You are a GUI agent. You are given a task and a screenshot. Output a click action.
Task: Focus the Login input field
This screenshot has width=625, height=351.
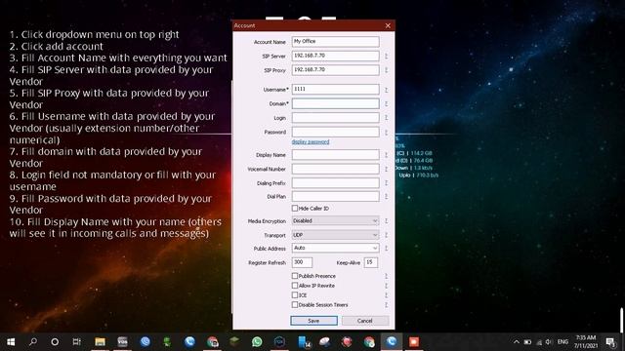[335, 117]
